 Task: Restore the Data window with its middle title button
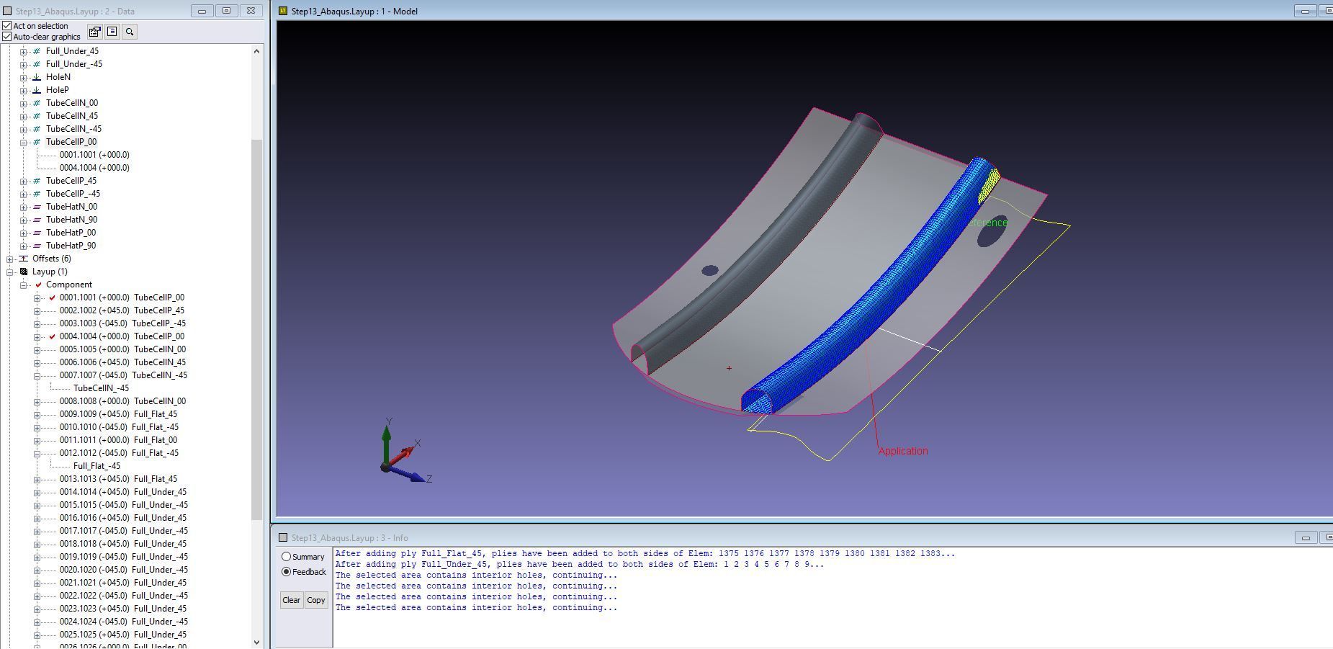pos(226,11)
